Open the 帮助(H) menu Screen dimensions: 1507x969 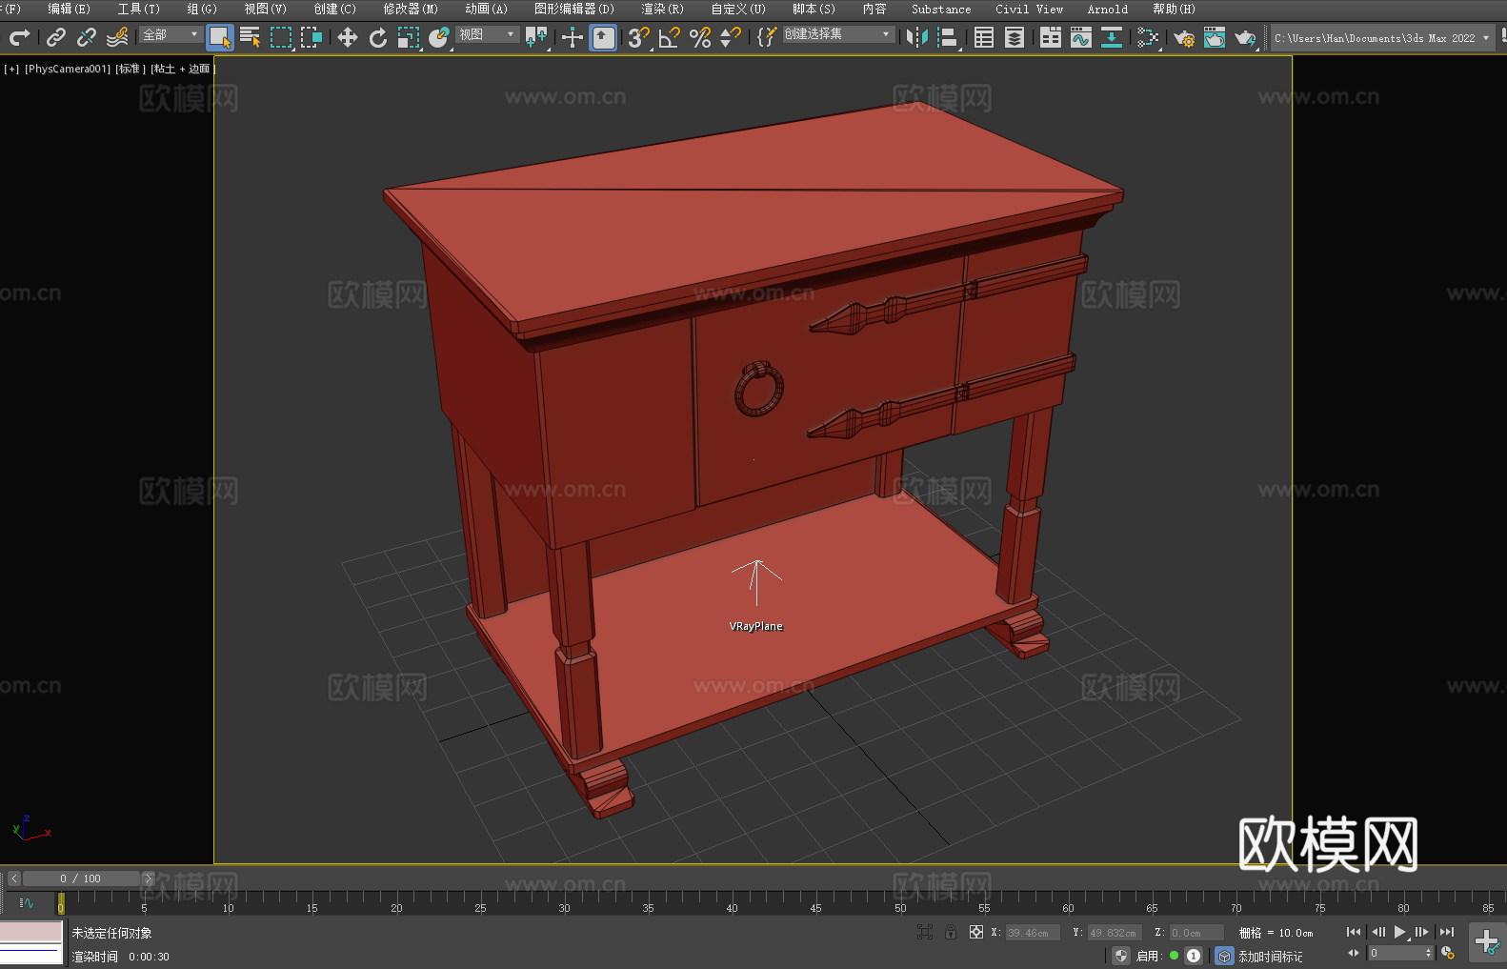click(x=1174, y=9)
